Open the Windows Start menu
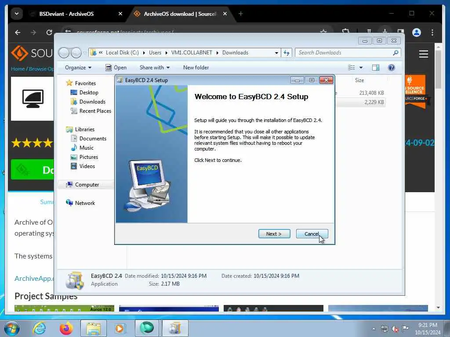The image size is (450, 337). 12,328
